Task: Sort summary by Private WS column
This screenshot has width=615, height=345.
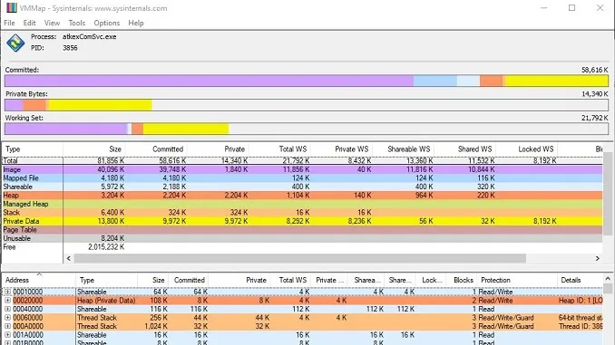Action: (341, 149)
